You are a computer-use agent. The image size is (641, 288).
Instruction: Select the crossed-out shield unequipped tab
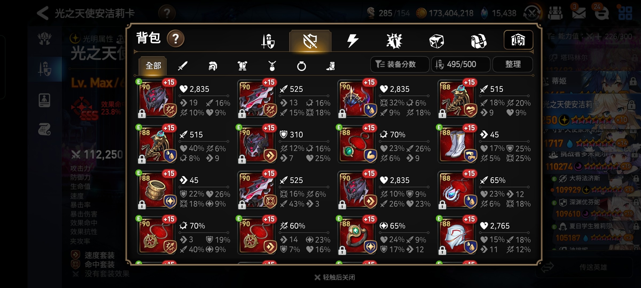click(310, 41)
